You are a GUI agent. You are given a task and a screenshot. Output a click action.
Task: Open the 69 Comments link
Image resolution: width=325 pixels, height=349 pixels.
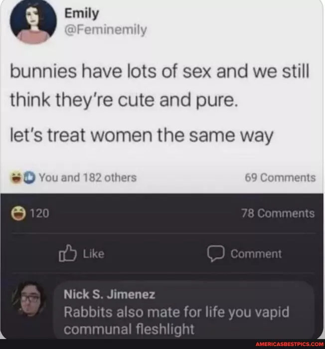(280, 177)
